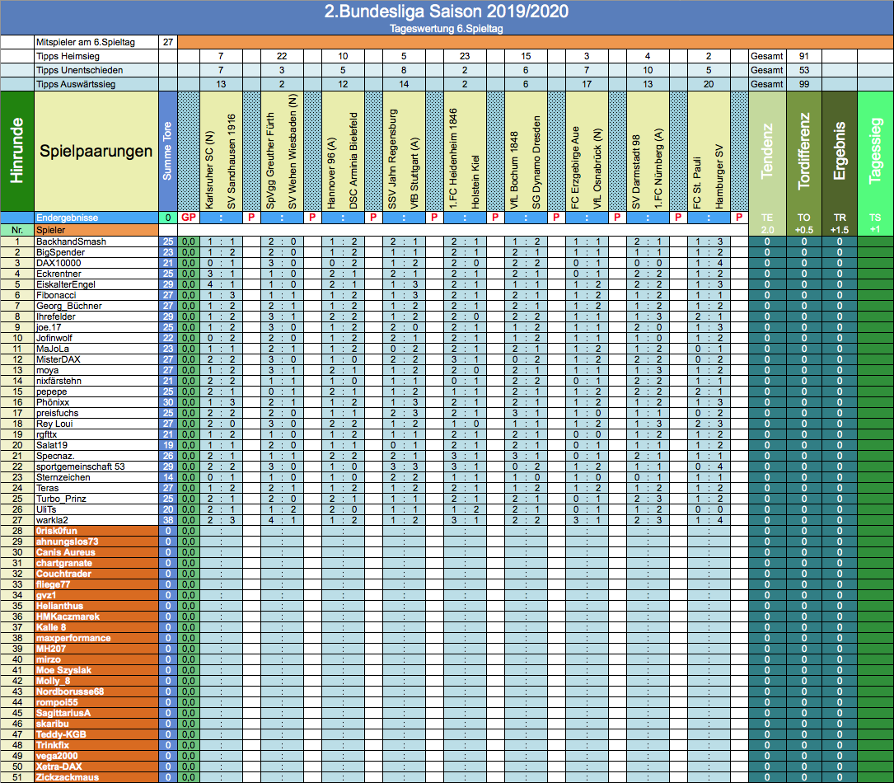Select inactive player '0risk0fun'

click(96, 531)
